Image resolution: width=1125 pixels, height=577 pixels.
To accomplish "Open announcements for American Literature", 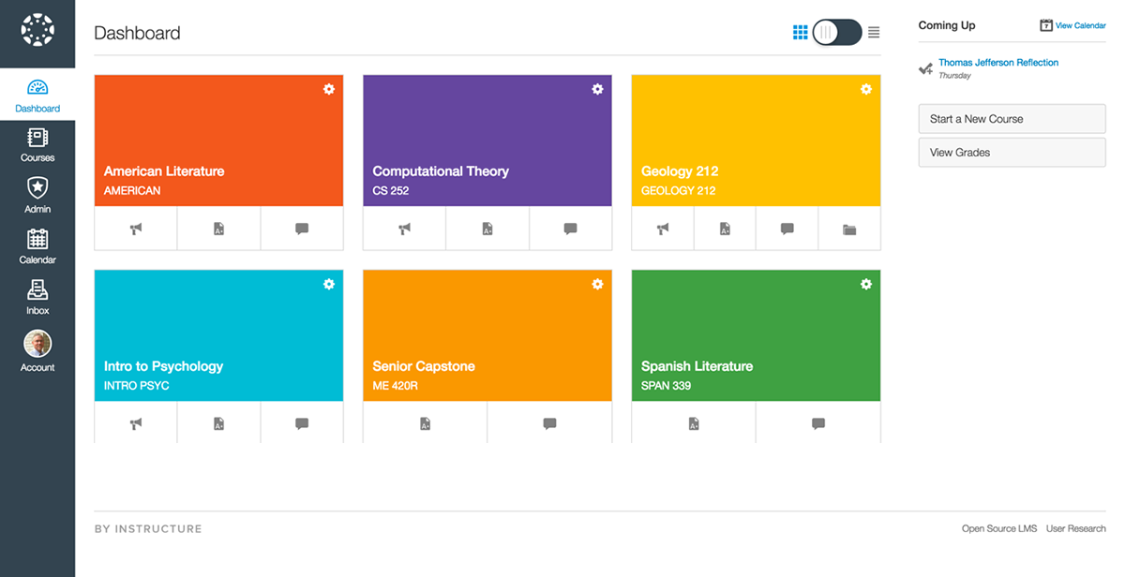I will pyautogui.click(x=135, y=228).
